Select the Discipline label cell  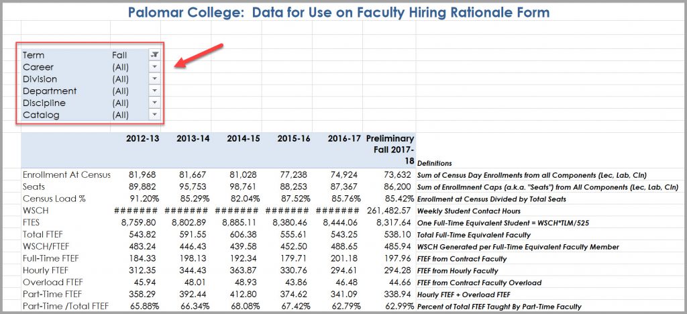point(44,103)
